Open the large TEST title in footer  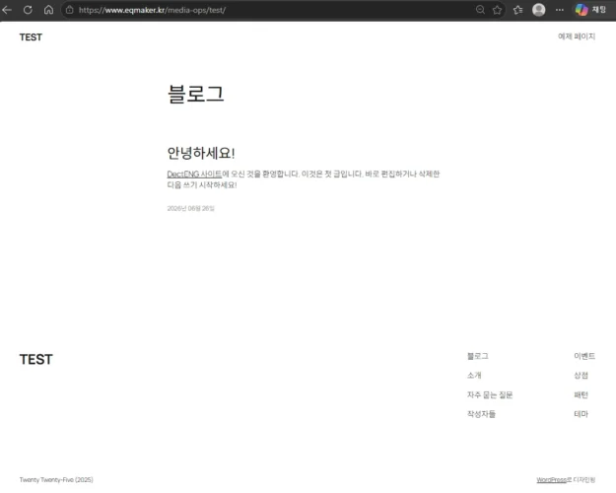coord(35,359)
